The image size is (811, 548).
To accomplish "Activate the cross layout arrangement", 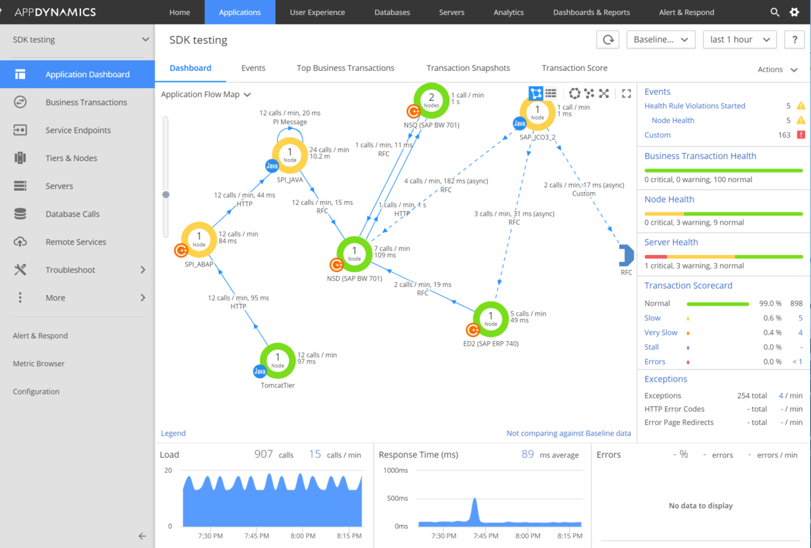I will click(604, 94).
